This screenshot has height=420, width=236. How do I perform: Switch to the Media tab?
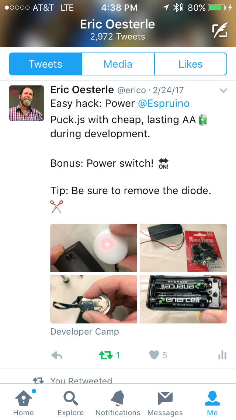point(118,64)
